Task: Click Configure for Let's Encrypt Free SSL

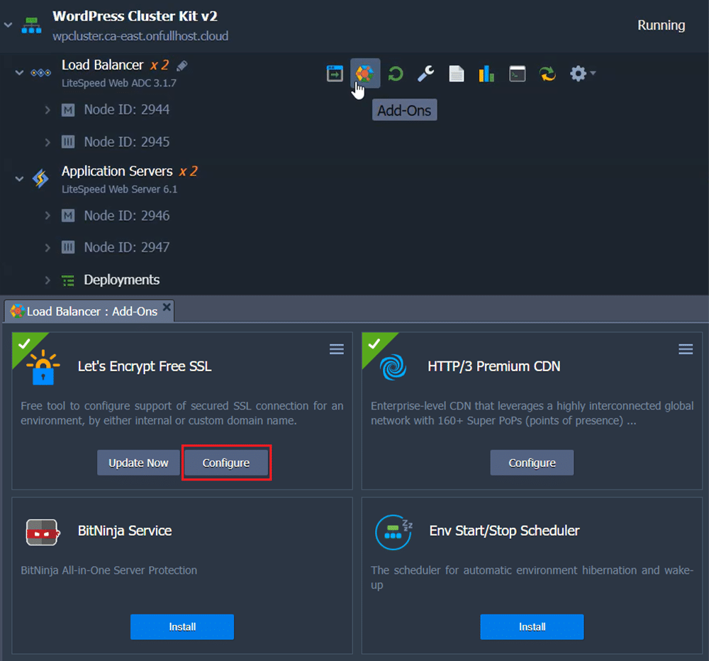Action: [x=226, y=463]
